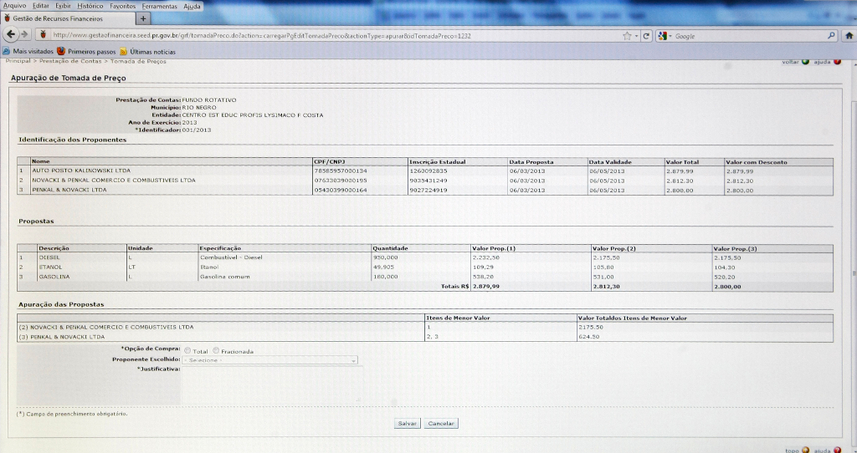Click the red ajuda help icon at top

[x=837, y=62]
